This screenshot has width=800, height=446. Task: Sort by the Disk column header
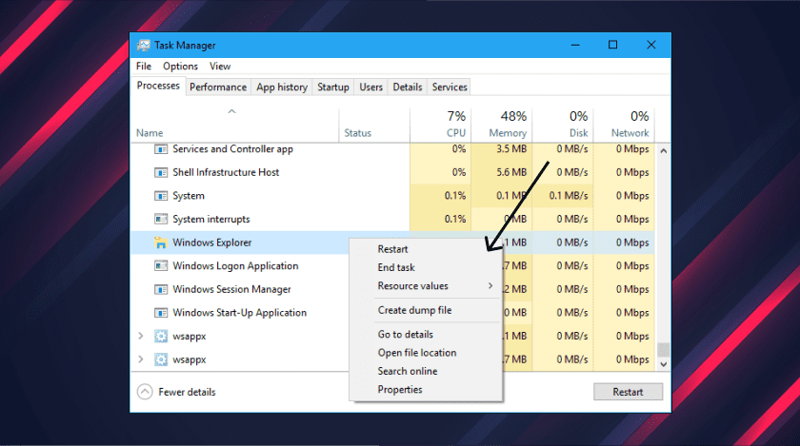pos(579,133)
